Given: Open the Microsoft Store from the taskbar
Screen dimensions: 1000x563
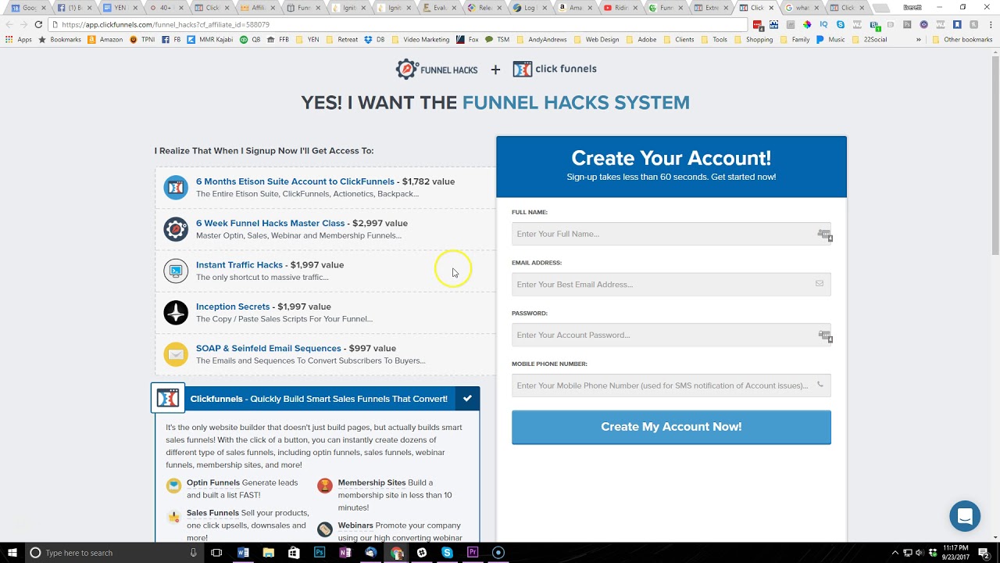Looking at the screenshot, I should tap(294, 553).
